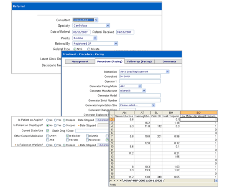Click the Peak CK cell showing 348

coord(156,177)
